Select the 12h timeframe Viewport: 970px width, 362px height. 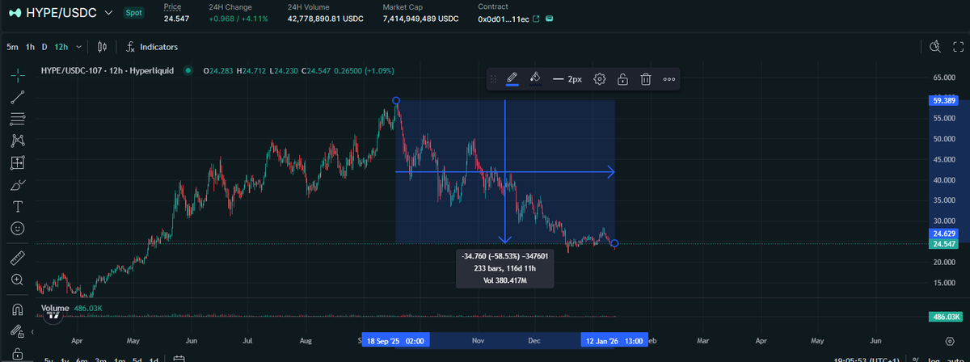pos(61,47)
